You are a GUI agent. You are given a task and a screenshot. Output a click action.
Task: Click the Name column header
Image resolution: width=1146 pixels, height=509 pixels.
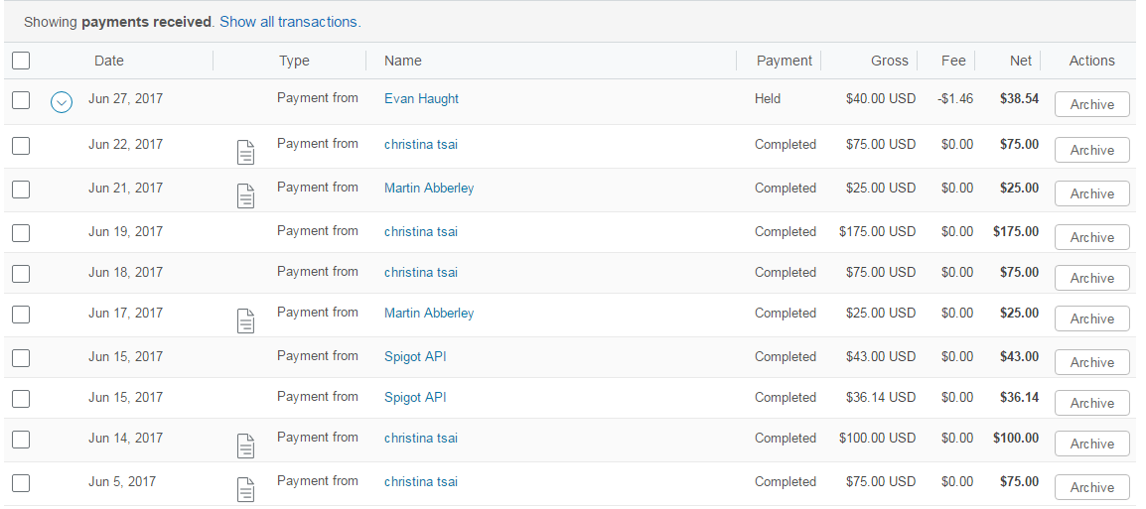point(403,61)
